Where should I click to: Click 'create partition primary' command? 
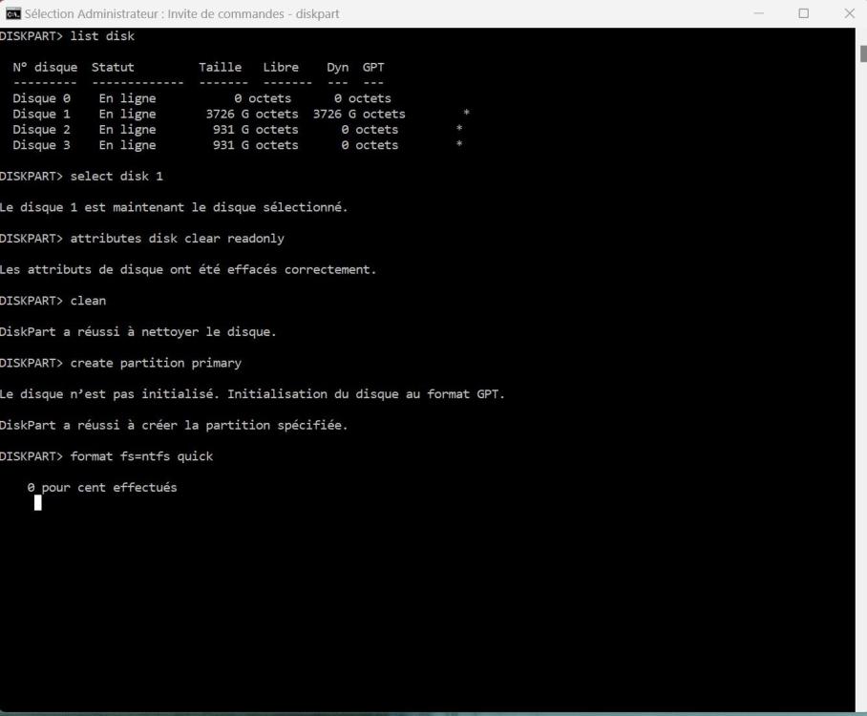coord(156,364)
